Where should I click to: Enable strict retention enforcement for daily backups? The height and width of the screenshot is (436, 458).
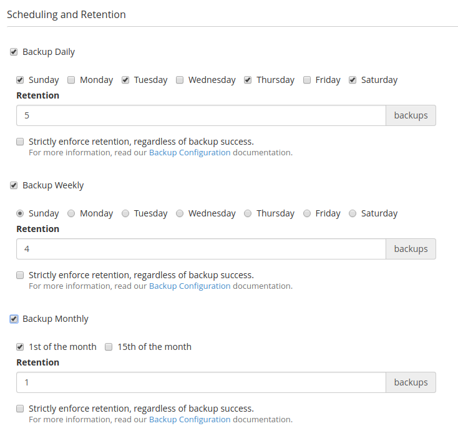[x=20, y=142]
